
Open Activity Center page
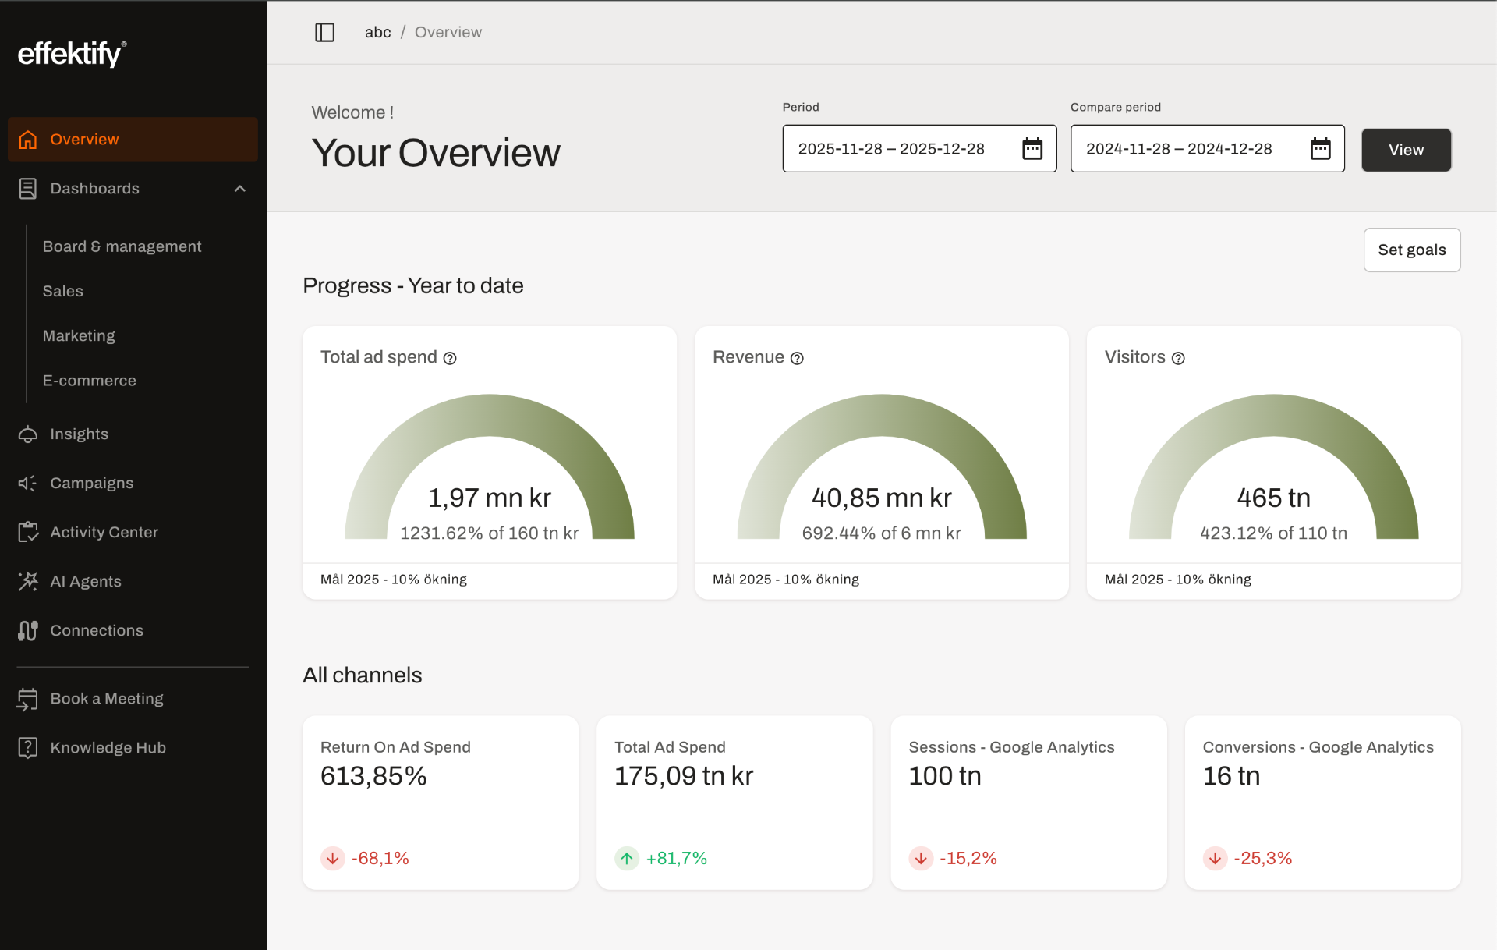coord(104,532)
